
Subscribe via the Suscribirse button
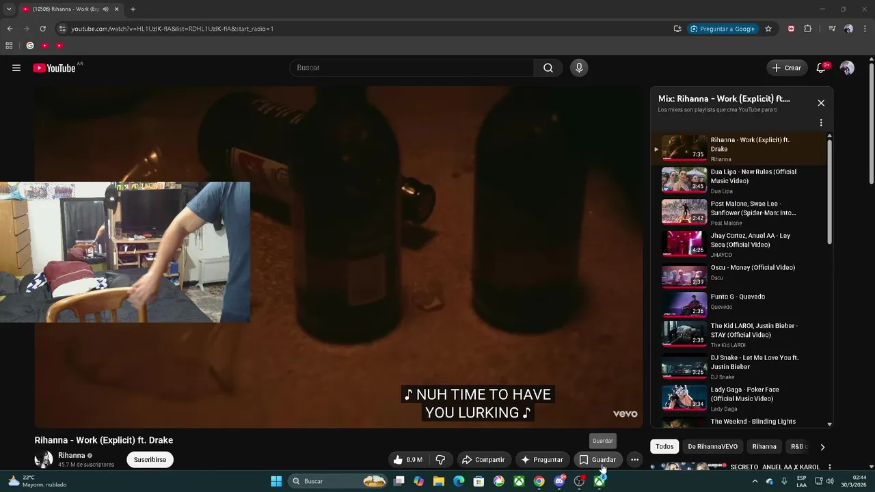tap(150, 460)
